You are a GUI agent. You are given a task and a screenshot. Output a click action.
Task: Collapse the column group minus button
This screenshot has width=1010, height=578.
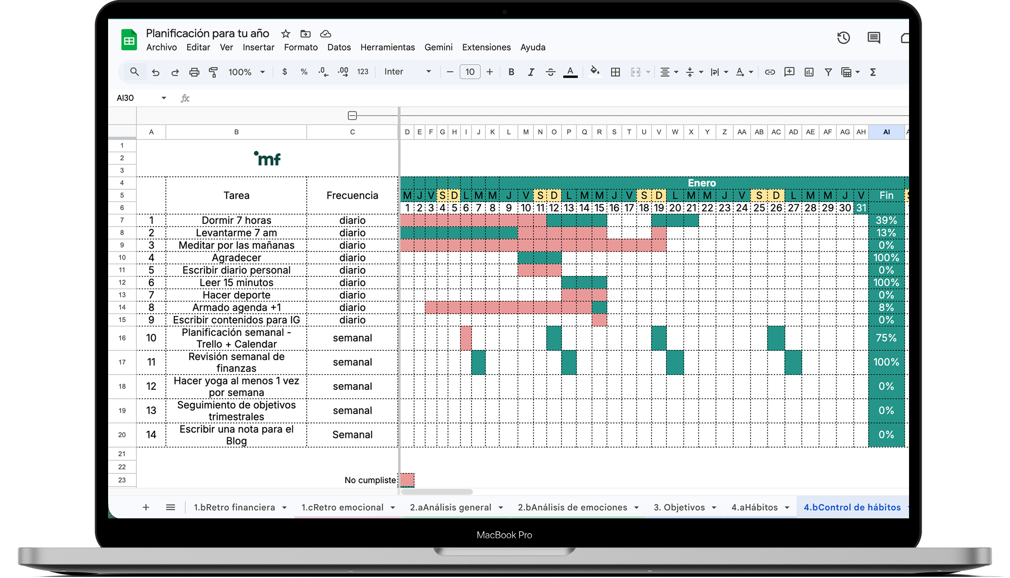(352, 116)
